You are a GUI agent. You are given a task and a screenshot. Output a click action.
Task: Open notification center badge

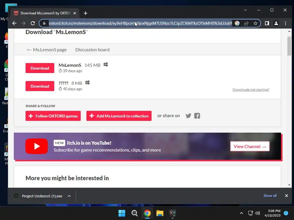pos(286,213)
